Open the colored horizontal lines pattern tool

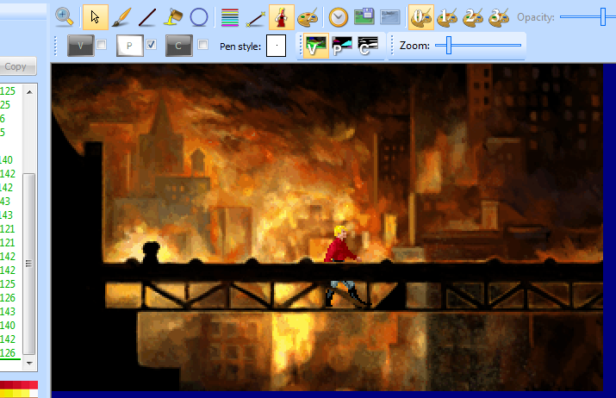point(230,18)
